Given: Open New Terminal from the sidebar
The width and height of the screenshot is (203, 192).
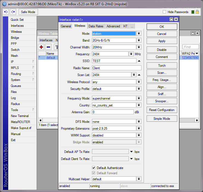Looking at the screenshot, I should tap(22, 116).
